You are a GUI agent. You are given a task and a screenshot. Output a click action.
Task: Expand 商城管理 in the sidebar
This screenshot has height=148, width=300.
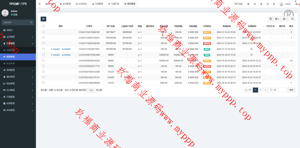(18, 70)
